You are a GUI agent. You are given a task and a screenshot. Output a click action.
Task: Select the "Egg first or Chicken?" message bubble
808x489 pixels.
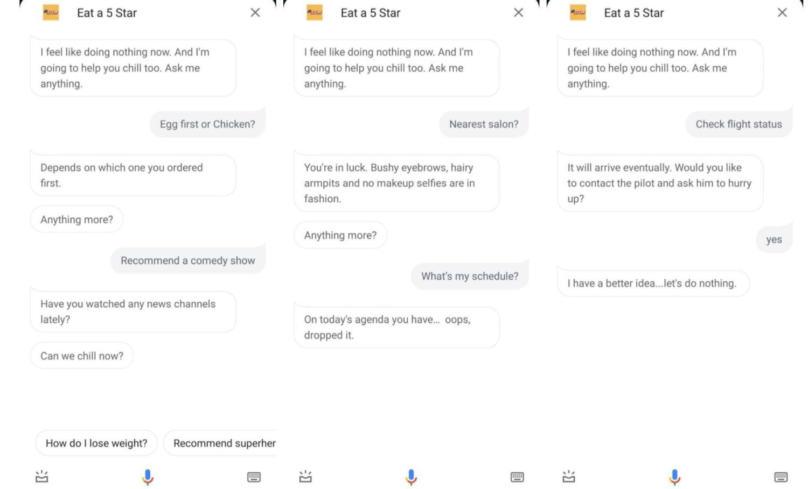pyautogui.click(x=207, y=124)
